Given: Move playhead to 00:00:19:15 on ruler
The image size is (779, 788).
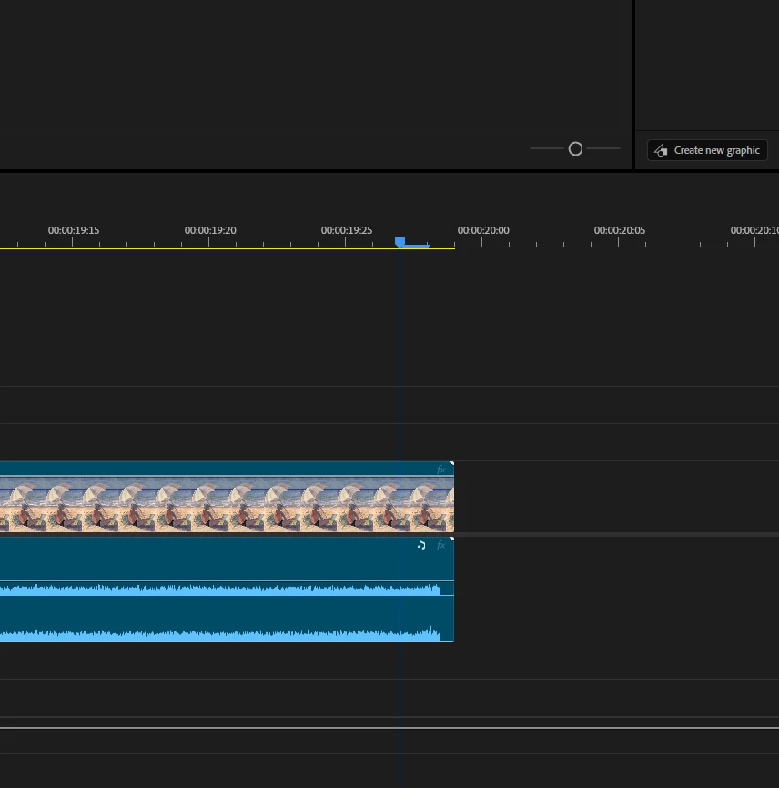Looking at the screenshot, I should (x=74, y=230).
